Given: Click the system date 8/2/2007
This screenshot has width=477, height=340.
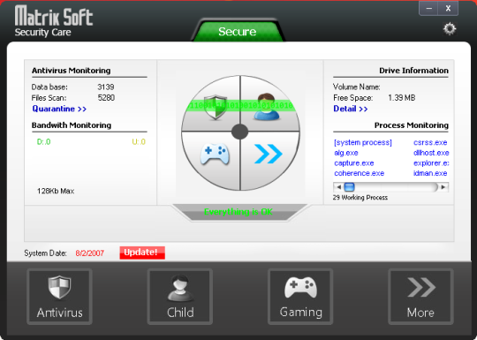Looking at the screenshot, I should point(90,253).
